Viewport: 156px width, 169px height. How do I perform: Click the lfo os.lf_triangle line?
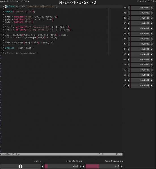(31, 37)
